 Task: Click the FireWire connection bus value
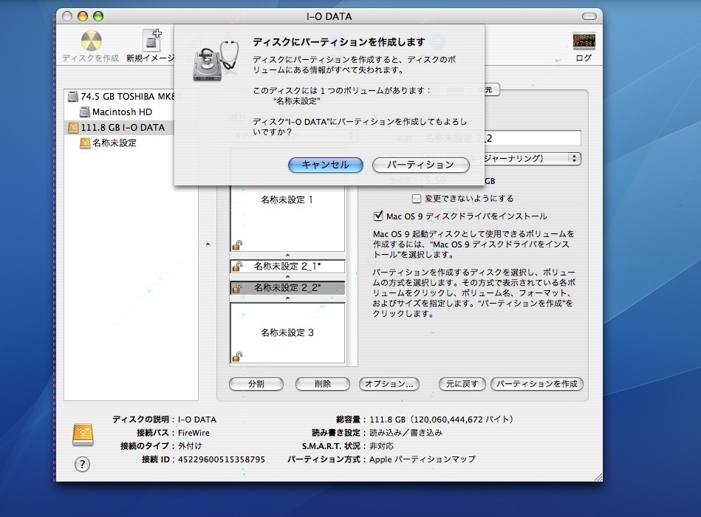coord(194,433)
